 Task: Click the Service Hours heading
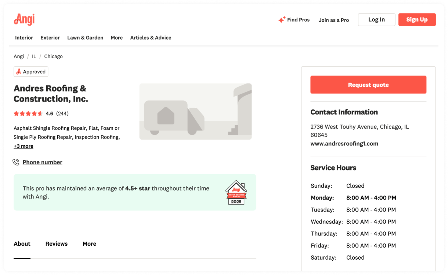pos(333,168)
